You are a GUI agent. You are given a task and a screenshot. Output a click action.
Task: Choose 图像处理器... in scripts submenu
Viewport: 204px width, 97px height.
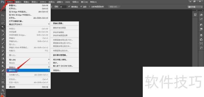click(65, 23)
